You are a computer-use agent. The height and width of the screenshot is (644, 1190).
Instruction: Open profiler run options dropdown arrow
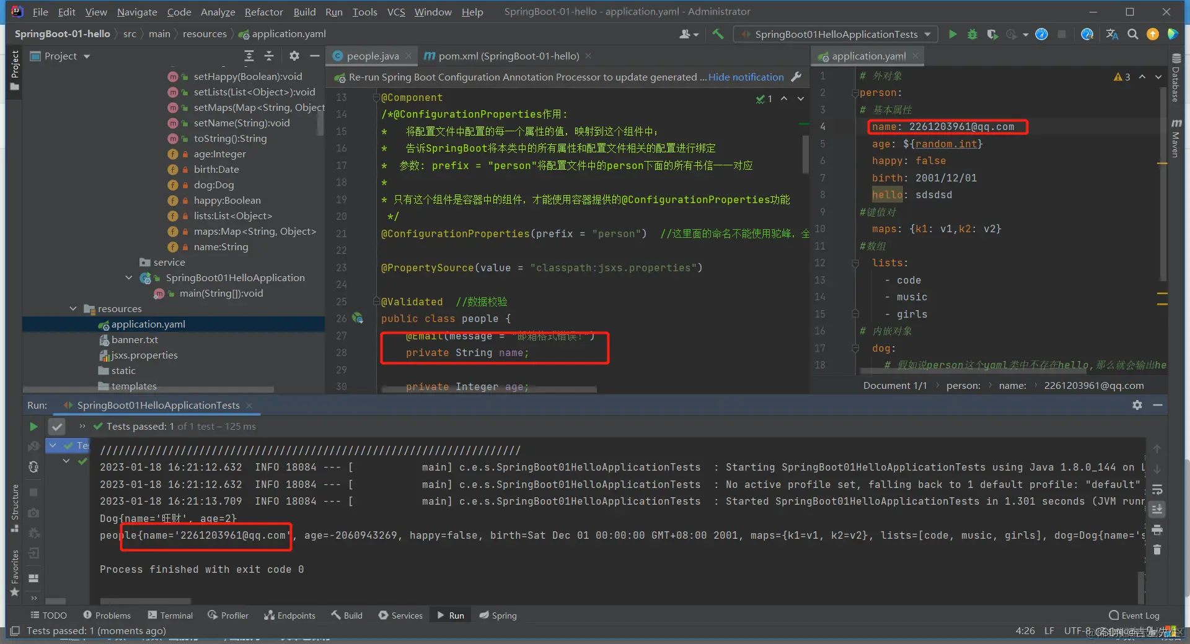[1026, 35]
